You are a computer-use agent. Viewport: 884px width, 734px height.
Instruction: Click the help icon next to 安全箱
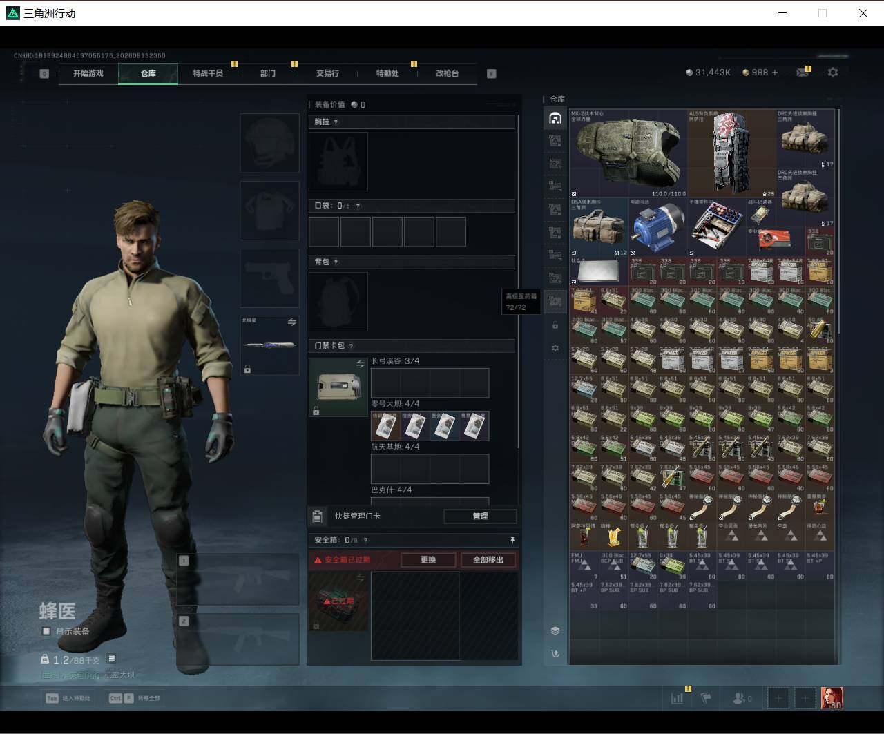point(365,540)
